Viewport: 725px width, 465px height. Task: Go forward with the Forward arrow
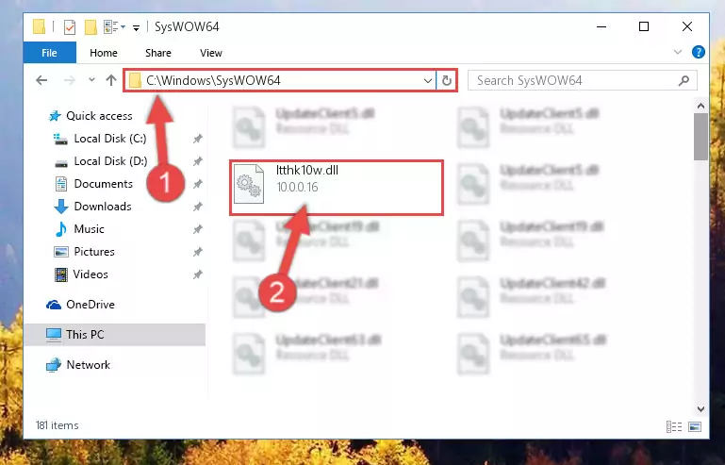[70, 80]
